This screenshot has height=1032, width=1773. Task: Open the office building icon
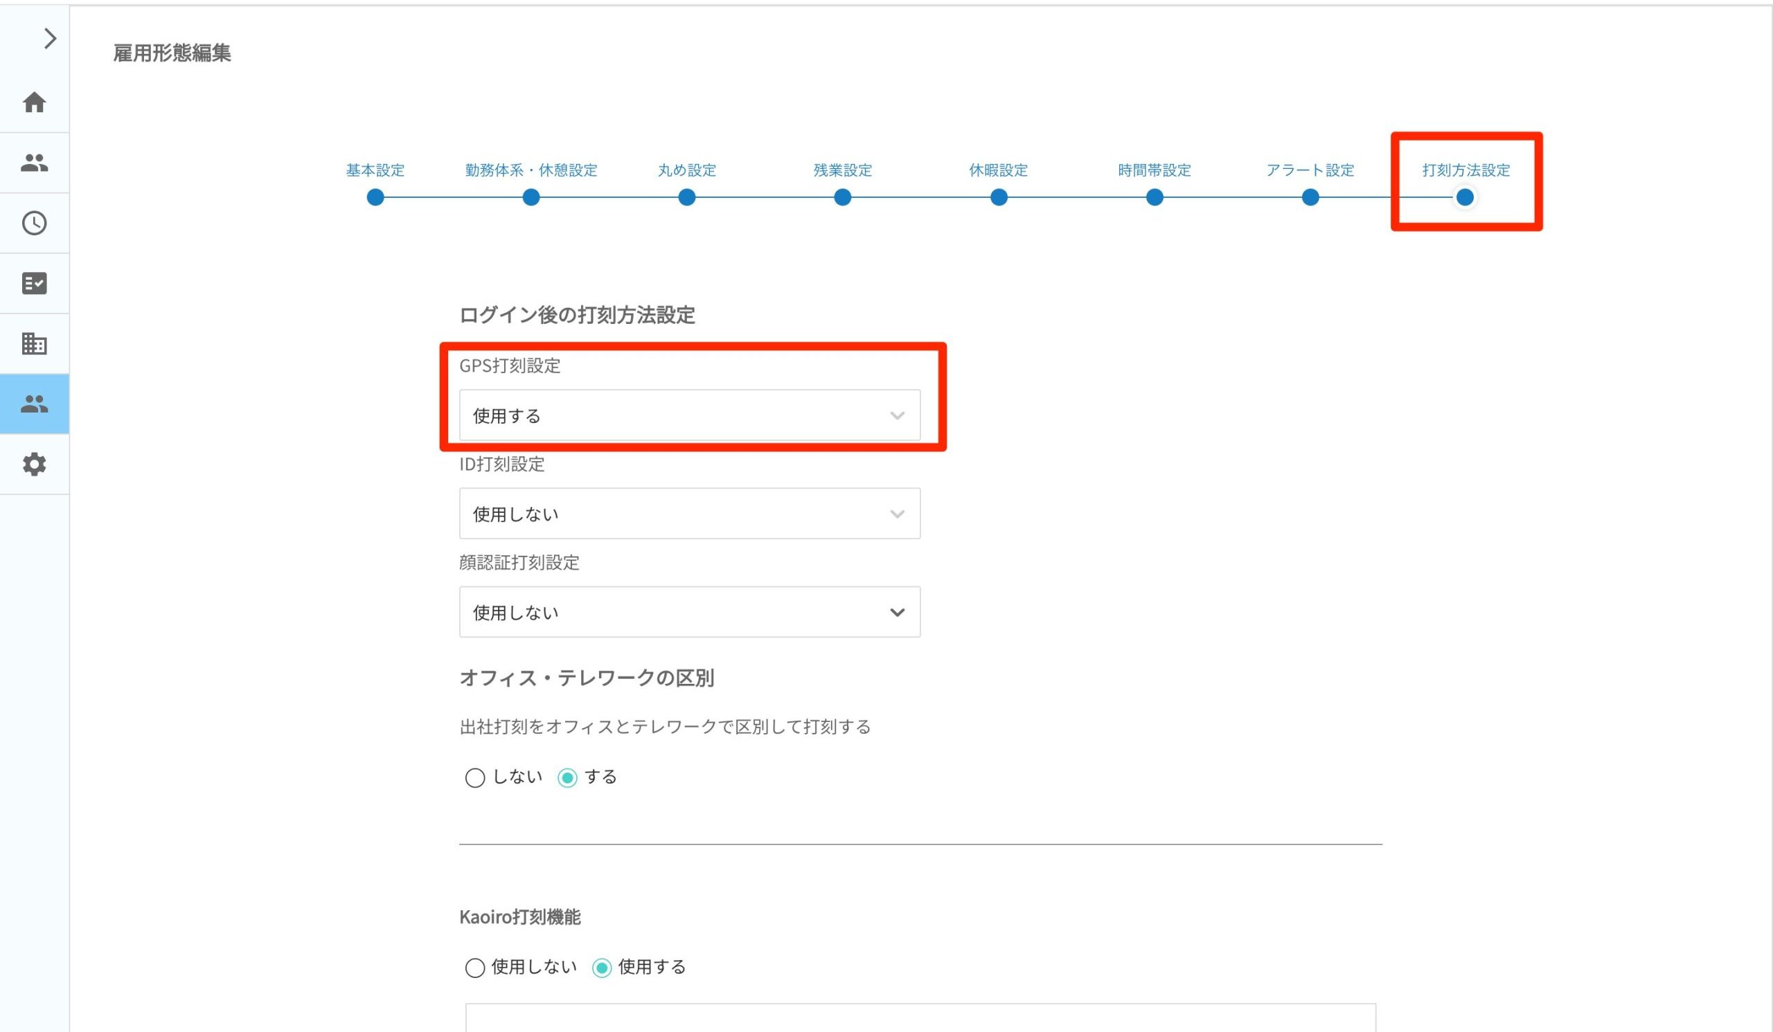pyautogui.click(x=34, y=344)
